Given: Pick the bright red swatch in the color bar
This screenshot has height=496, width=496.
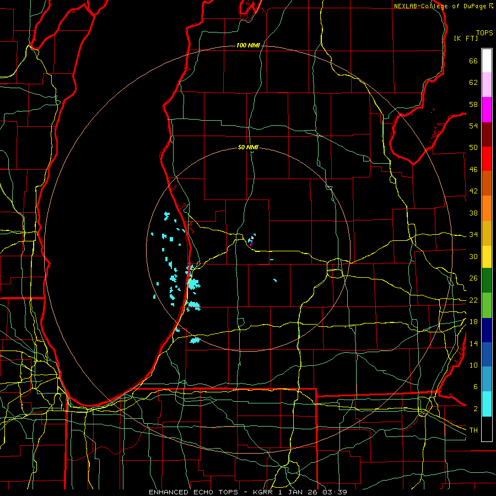Looking at the screenshot, I should click(487, 159).
